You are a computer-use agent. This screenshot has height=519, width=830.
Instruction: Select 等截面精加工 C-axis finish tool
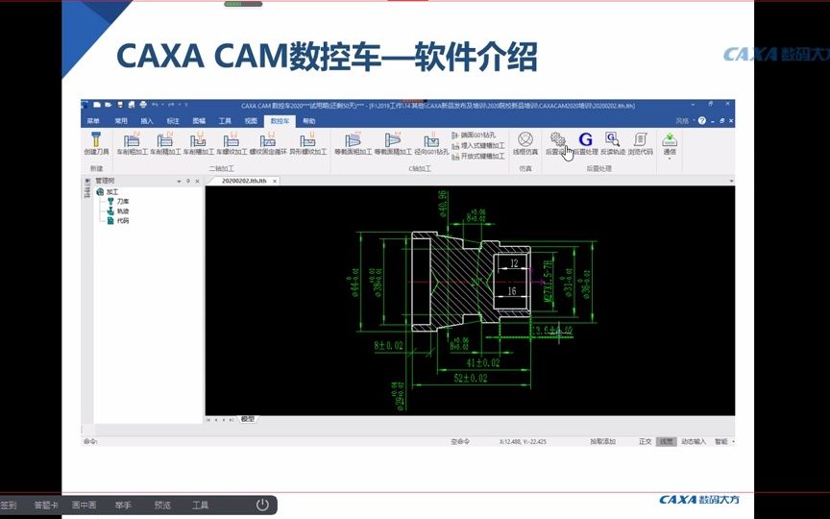pyautogui.click(x=393, y=143)
